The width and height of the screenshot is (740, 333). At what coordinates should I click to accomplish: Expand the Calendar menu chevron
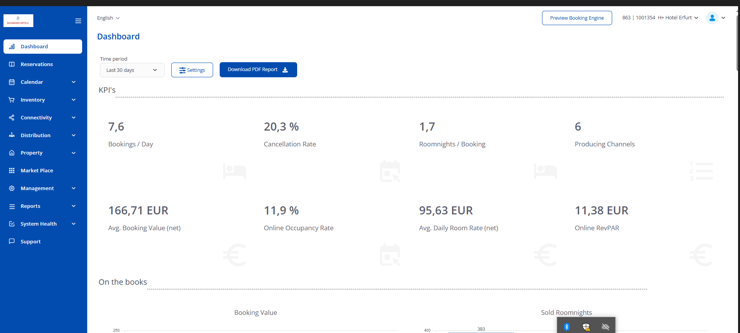click(x=74, y=82)
